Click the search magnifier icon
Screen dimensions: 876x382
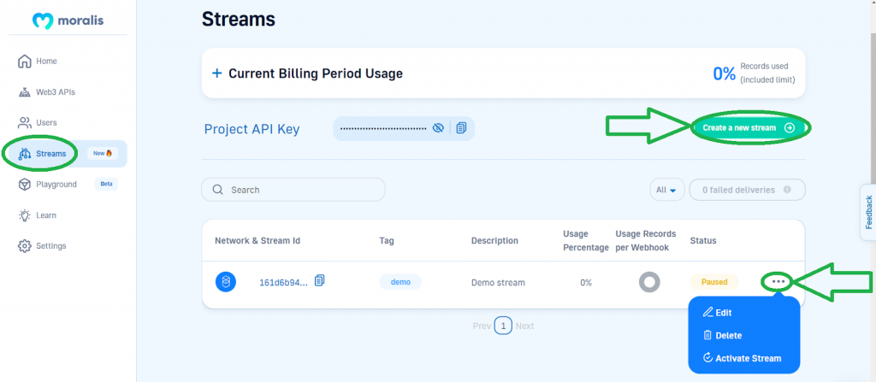(x=218, y=190)
